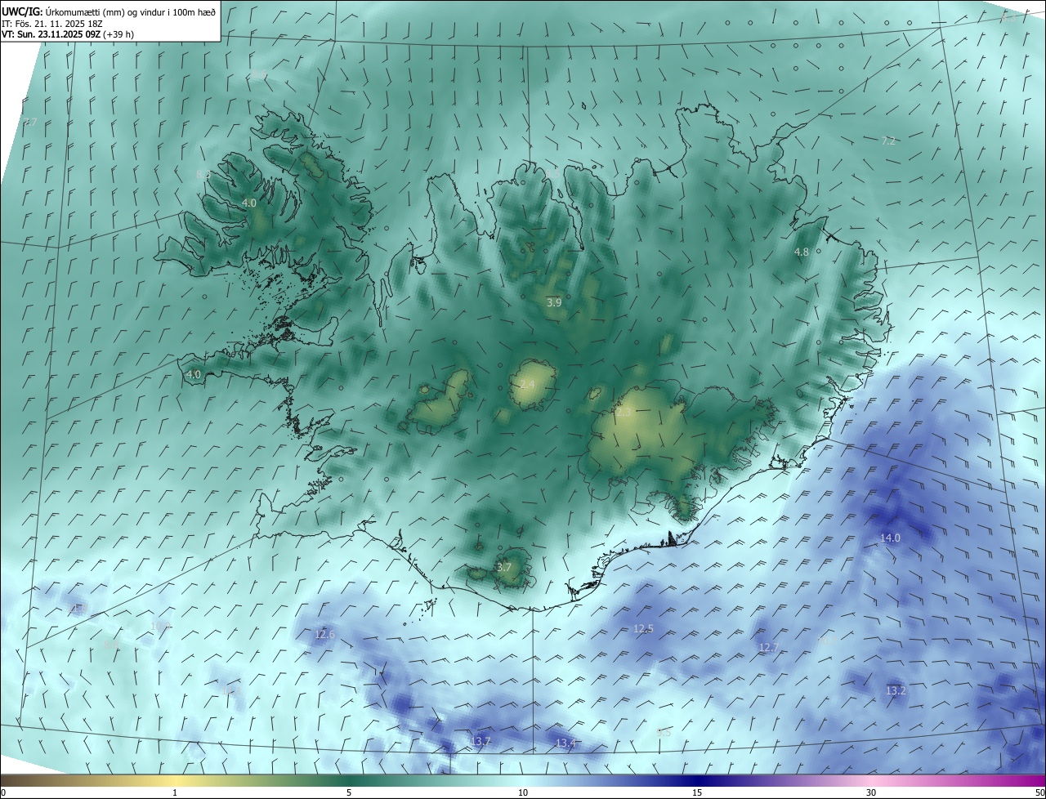The image size is (1046, 799).
Task: Click the 14.0 precipitation maximum label
Action: tap(890, 538)
